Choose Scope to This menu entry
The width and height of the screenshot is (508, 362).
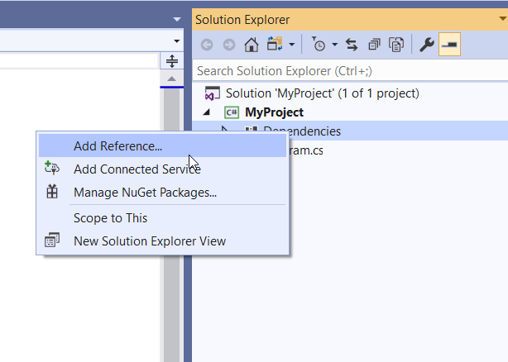click(110, 218)
